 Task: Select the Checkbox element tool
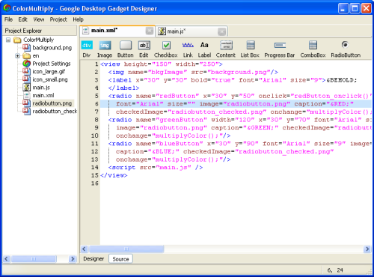coord(166,49)
